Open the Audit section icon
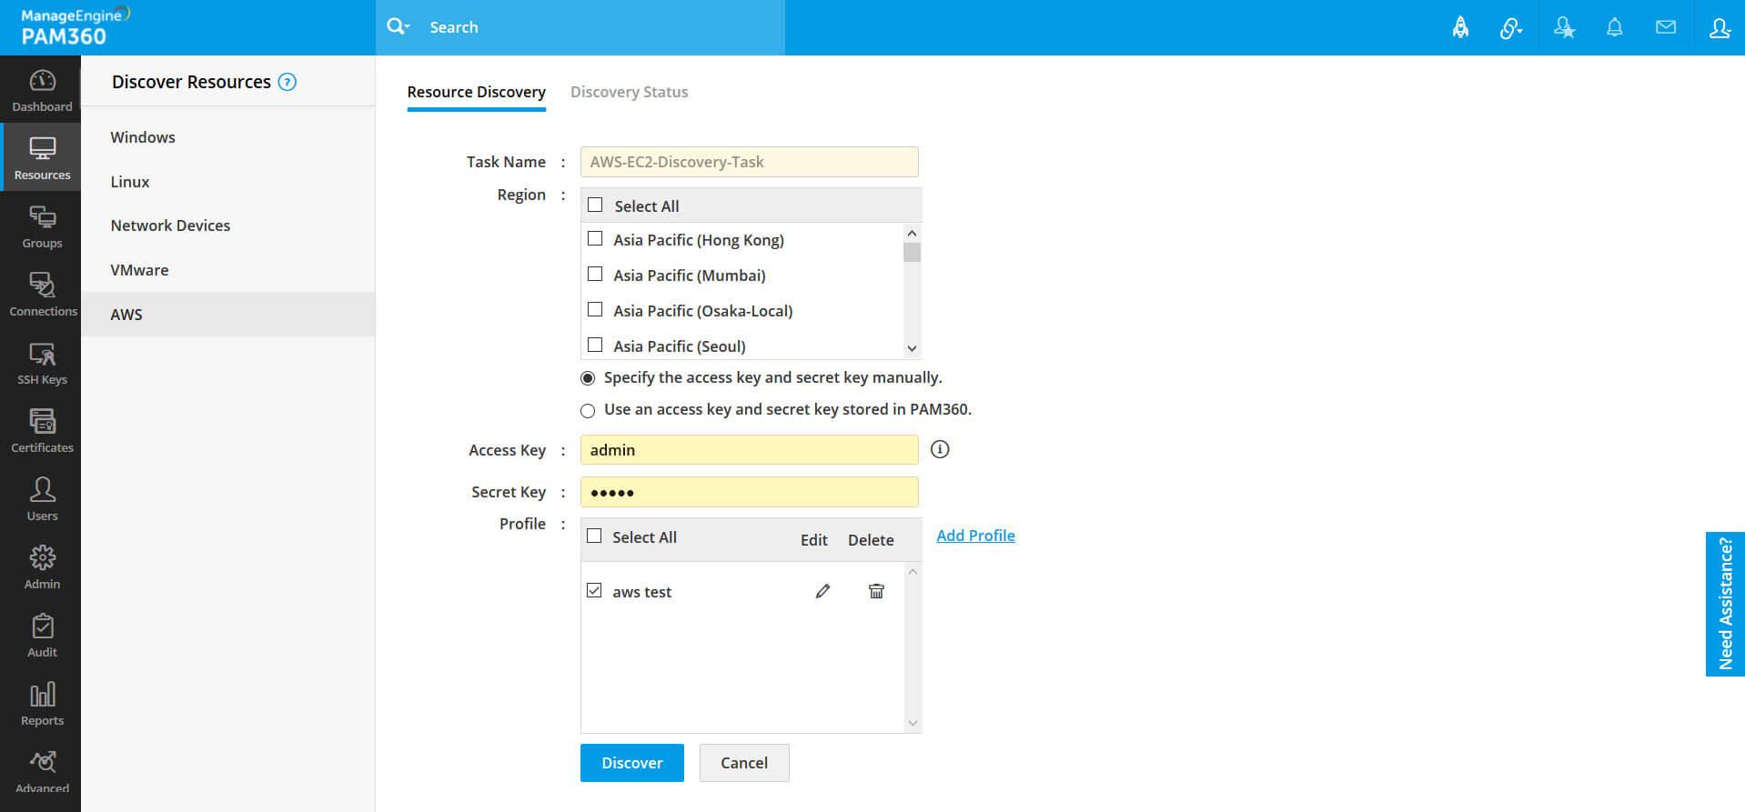 tap(42, 636)
